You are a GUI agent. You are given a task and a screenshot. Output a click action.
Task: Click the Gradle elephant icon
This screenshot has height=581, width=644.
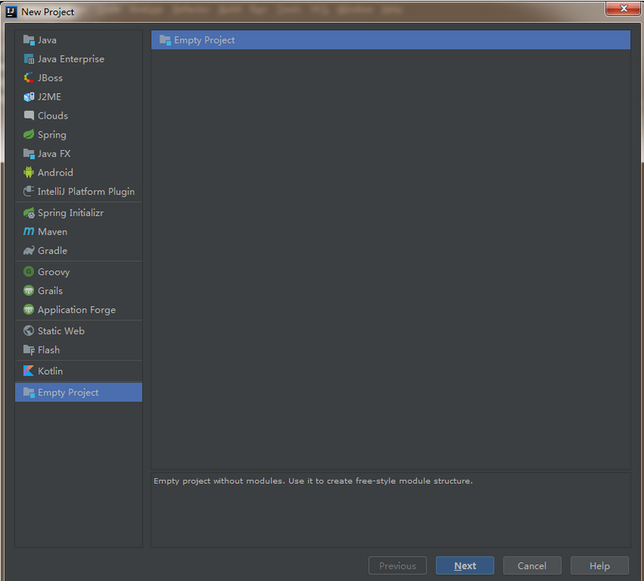coord(28,251)
